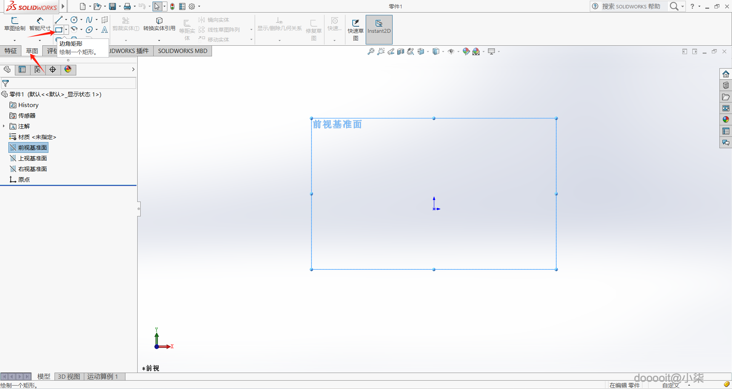Click the Rebuild traffic light icon
Viewport: 732px width, 389px height.
pyautogui.click(x=172, y=6)
